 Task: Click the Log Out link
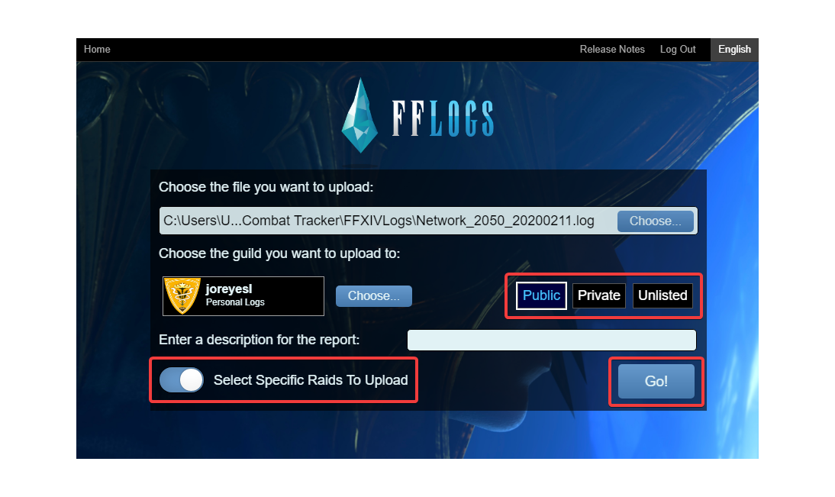677,50
